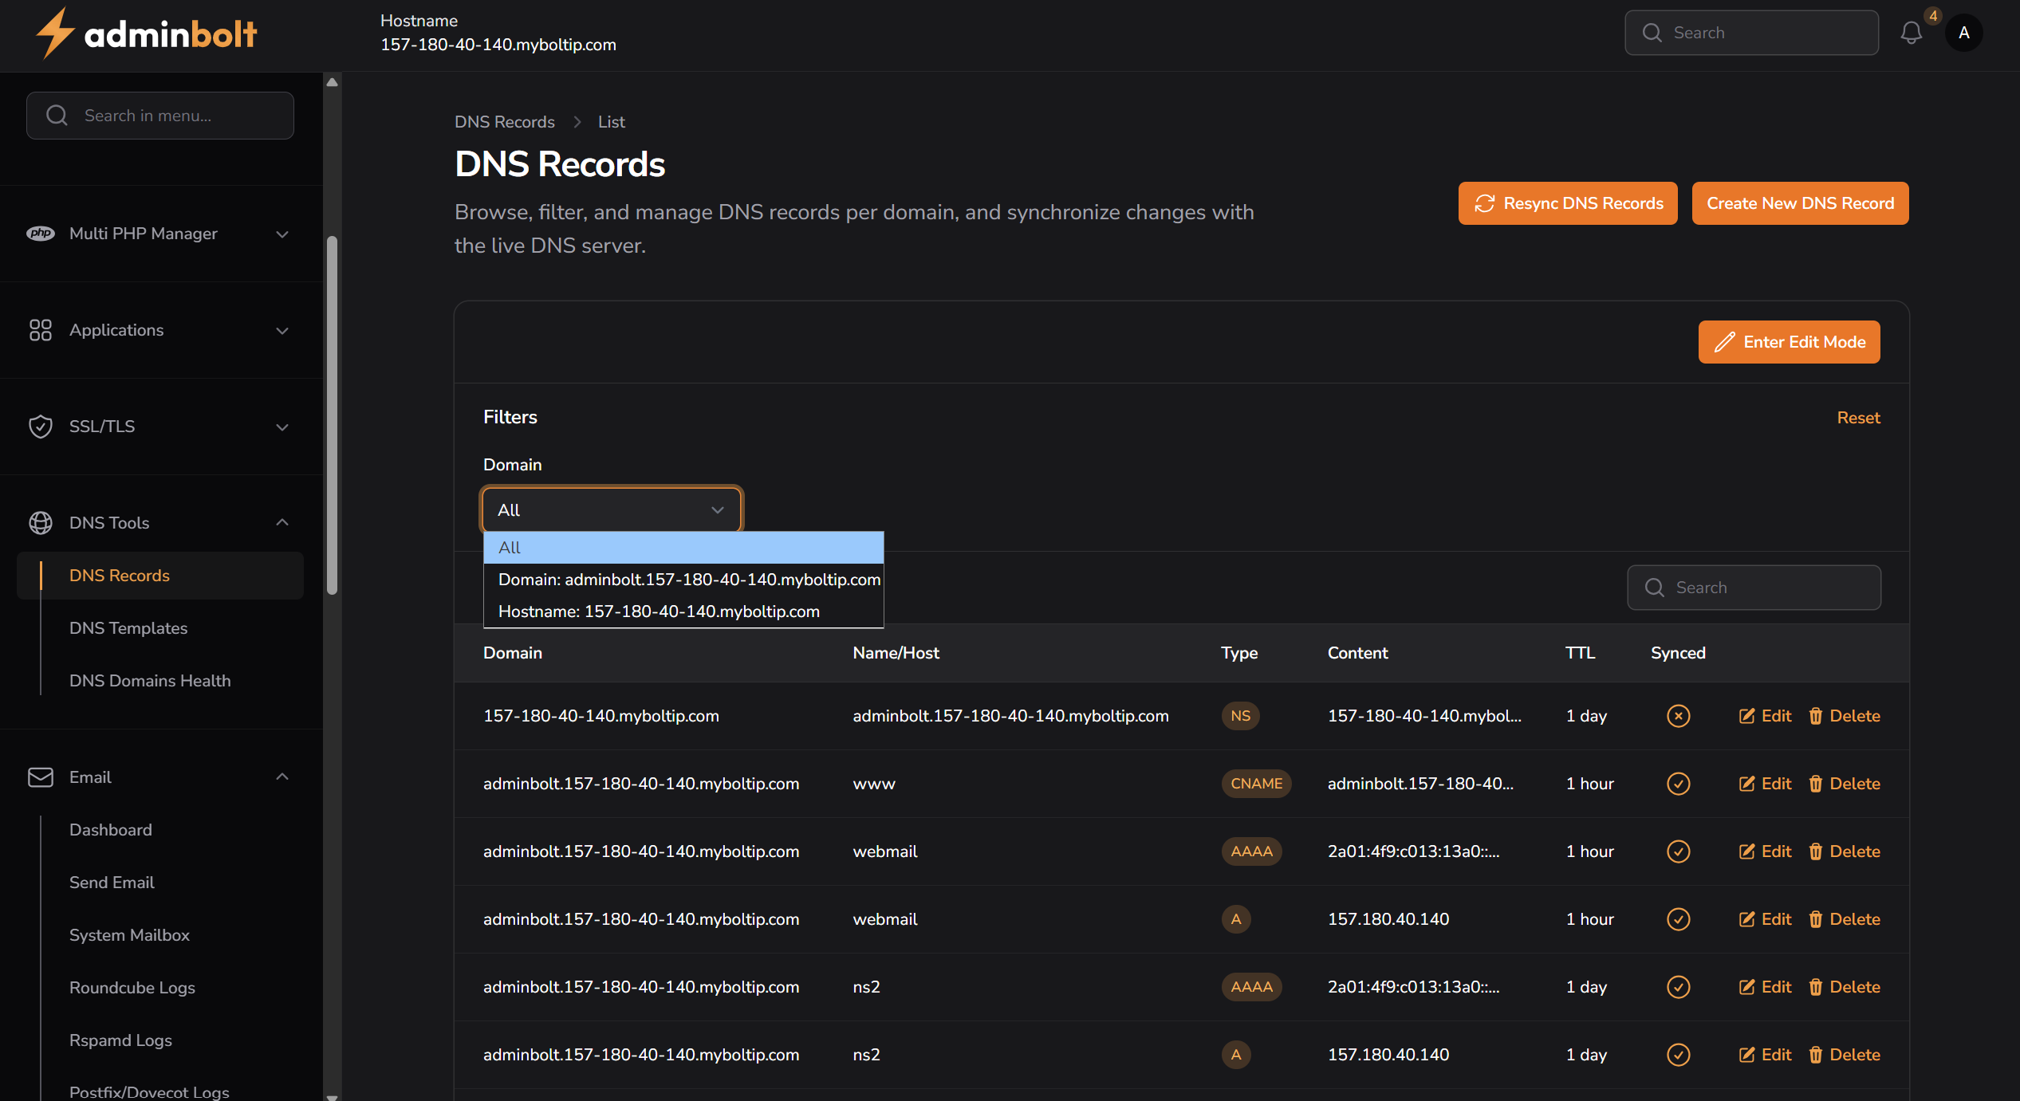Click the synced checkmark on CNAME row
Image resolution: width=2020 pixels, height=1101 pixels.
click(1678, 784)
